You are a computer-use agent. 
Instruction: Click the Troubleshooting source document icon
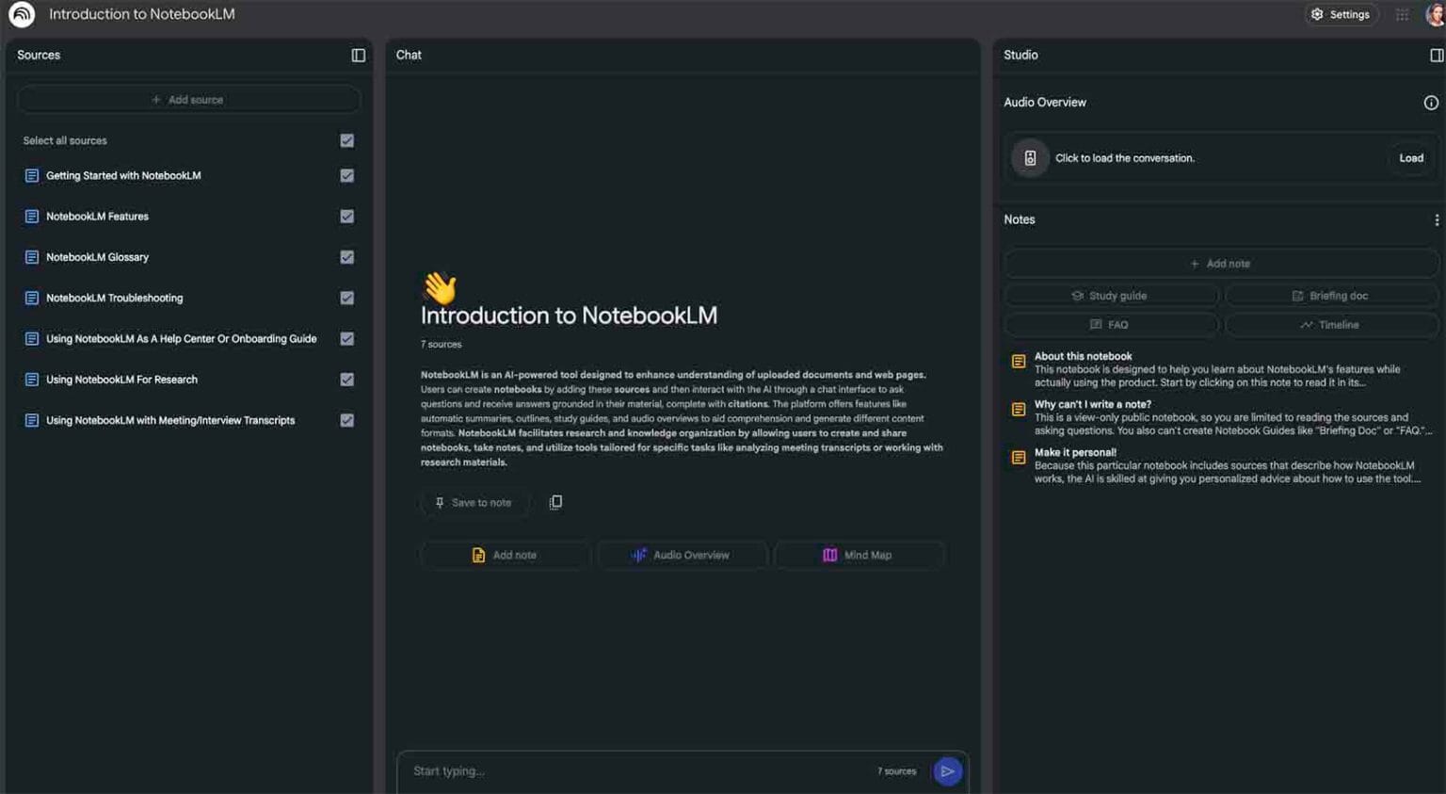coord(32,298)
